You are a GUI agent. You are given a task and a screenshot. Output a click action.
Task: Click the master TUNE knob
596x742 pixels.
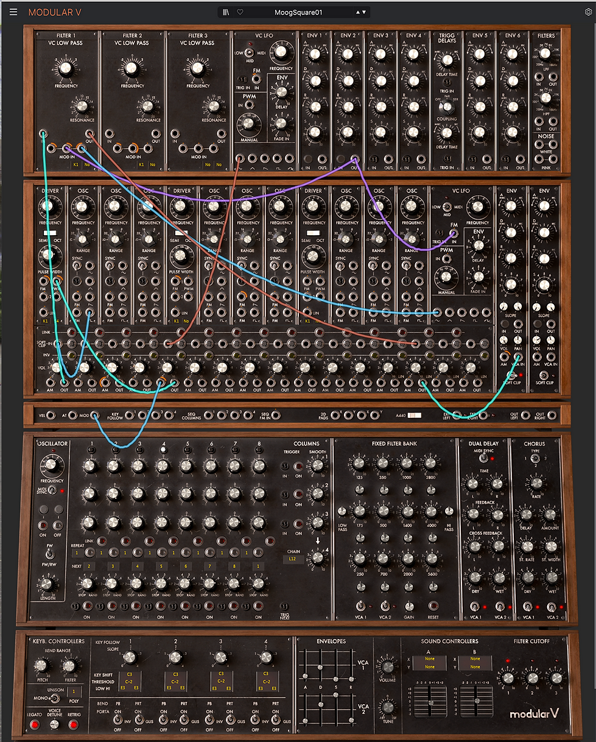coord(387,708)
